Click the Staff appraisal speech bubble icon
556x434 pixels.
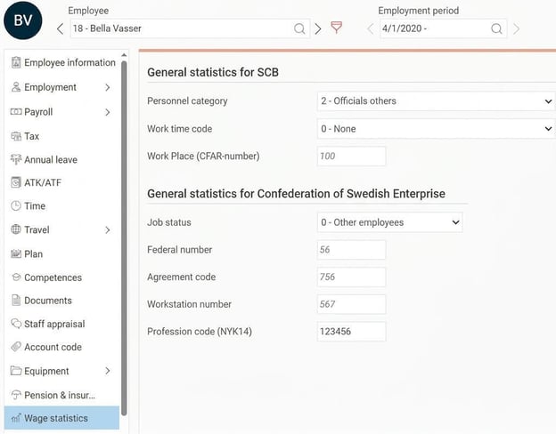pos(16,323)
